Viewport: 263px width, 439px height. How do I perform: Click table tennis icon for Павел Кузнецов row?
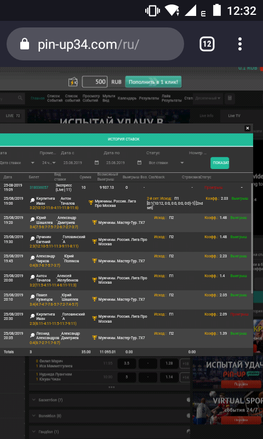click(32, 296)
